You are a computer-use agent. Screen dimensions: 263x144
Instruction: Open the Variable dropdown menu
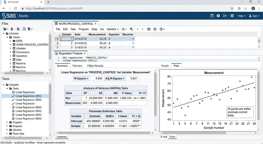[x=112, y=29]
